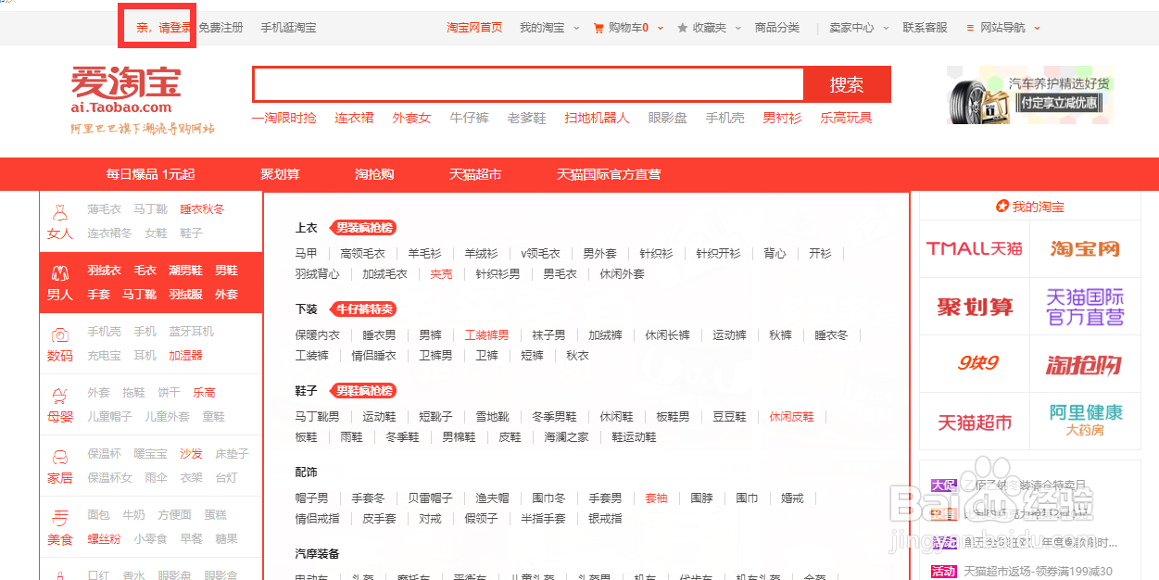Expand the 网站导航 dropdown arrow
The width and height of the screenshot is (1159, 580).
point(1037,28)
